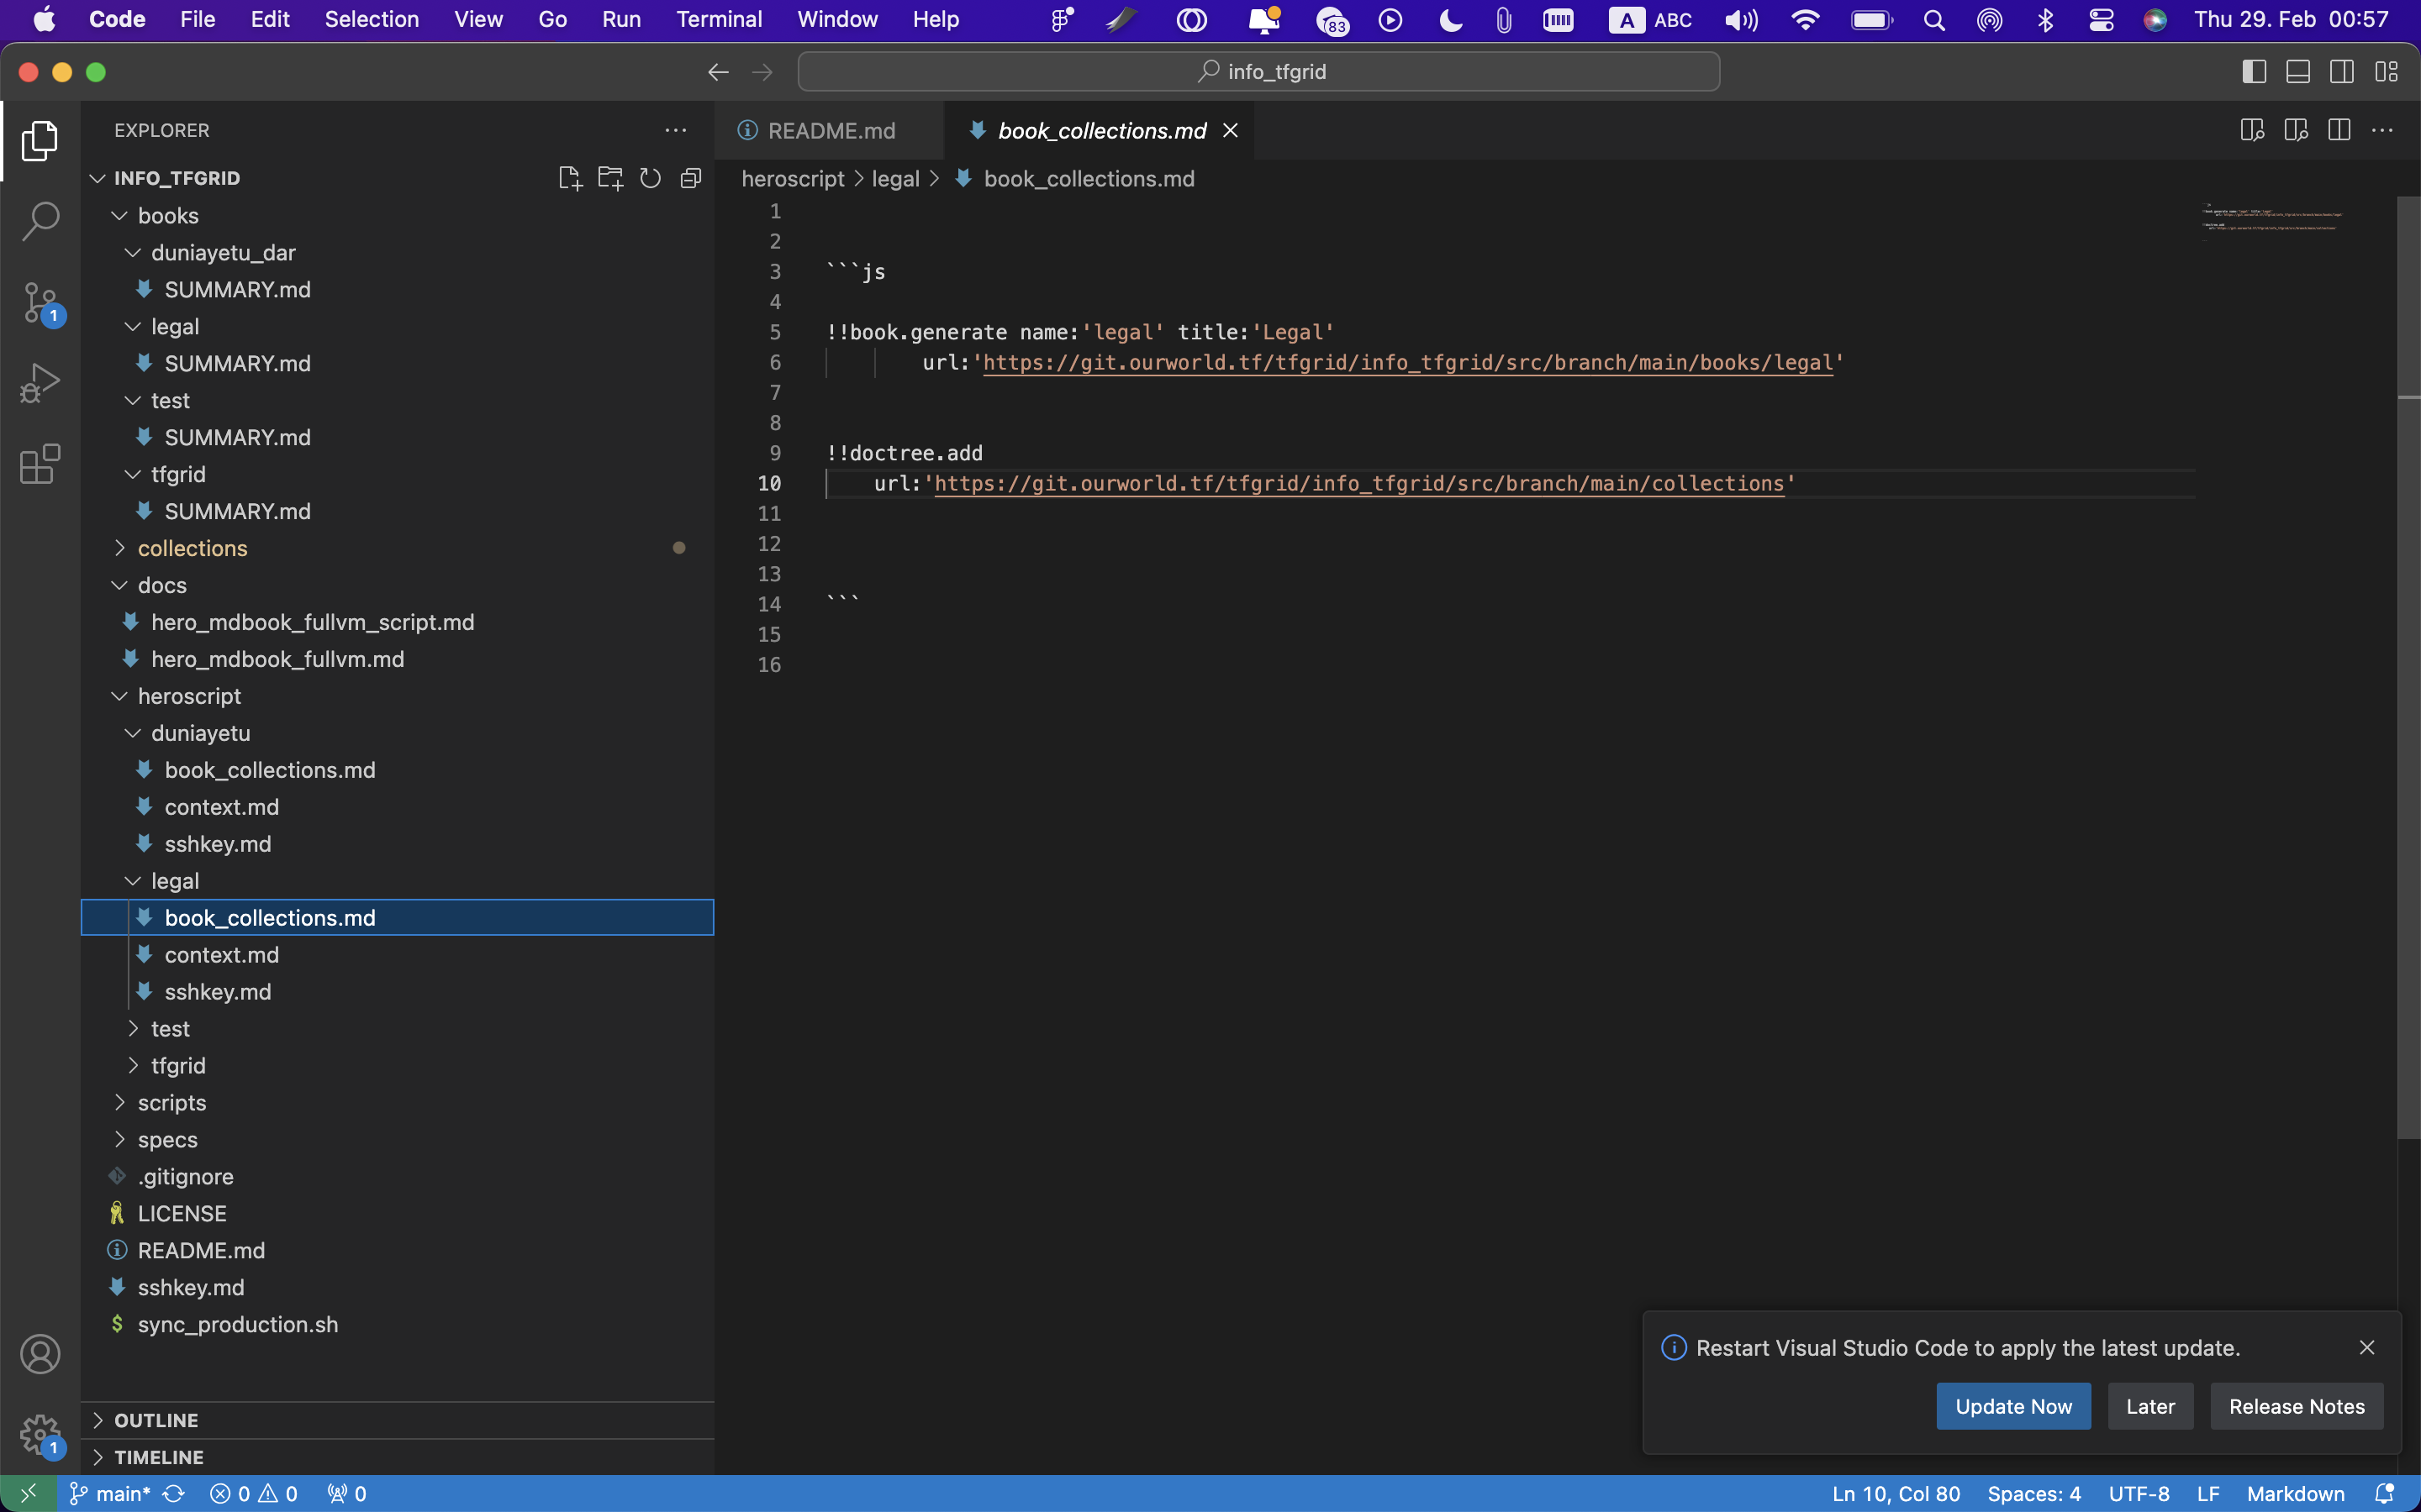2421x1512 pixels.
Task: Click Release Notes button
Action: point(2296,1406)
